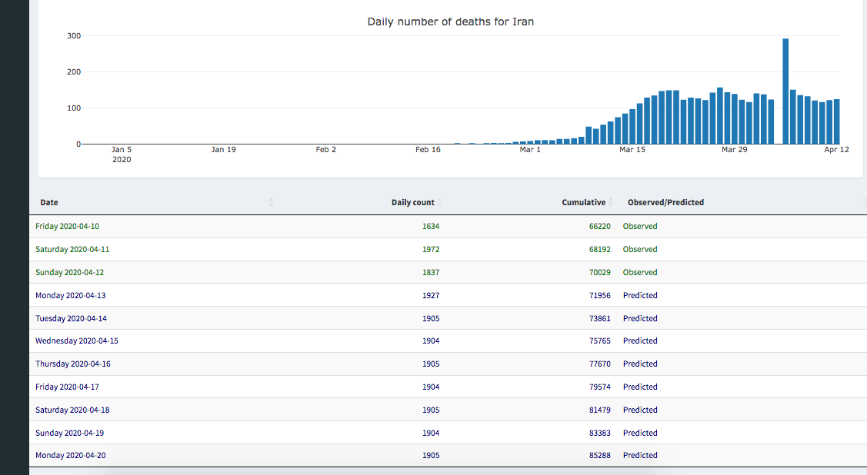Select the Saturday 2020-04-11 date cell
The height and width of the screenshot is (475, 867).
[x=77, y=249]
